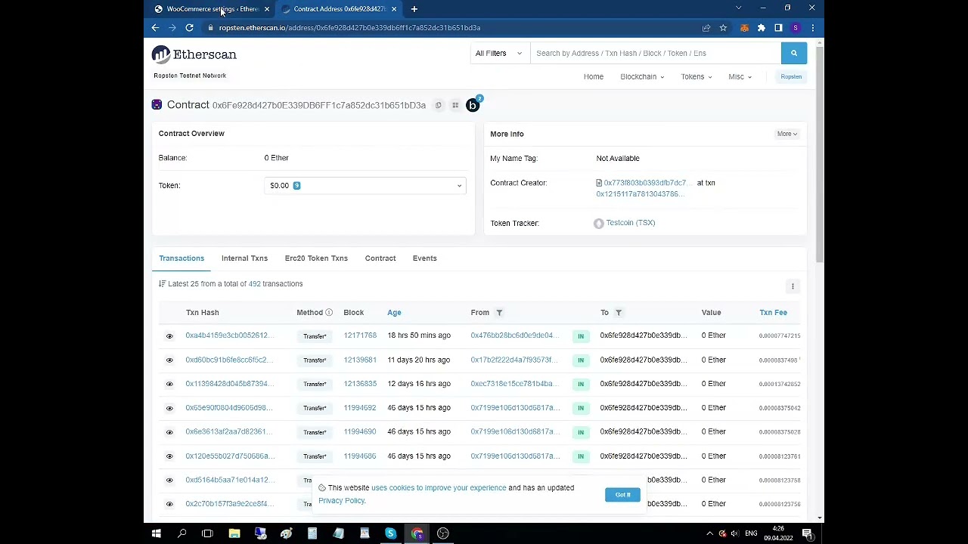Image resolution: width=968 pixels, height=544 pixels.
Task: Open File Explorer from the taskbar
Action: pyautogui.click(x=234, y=533)
